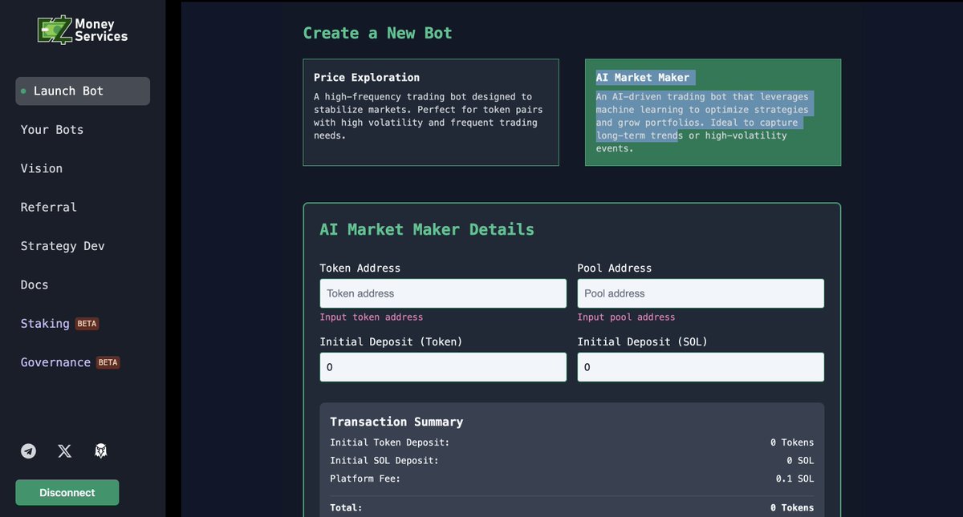Click the Token Address input field
963x517 pixels.
pos(443,293)
